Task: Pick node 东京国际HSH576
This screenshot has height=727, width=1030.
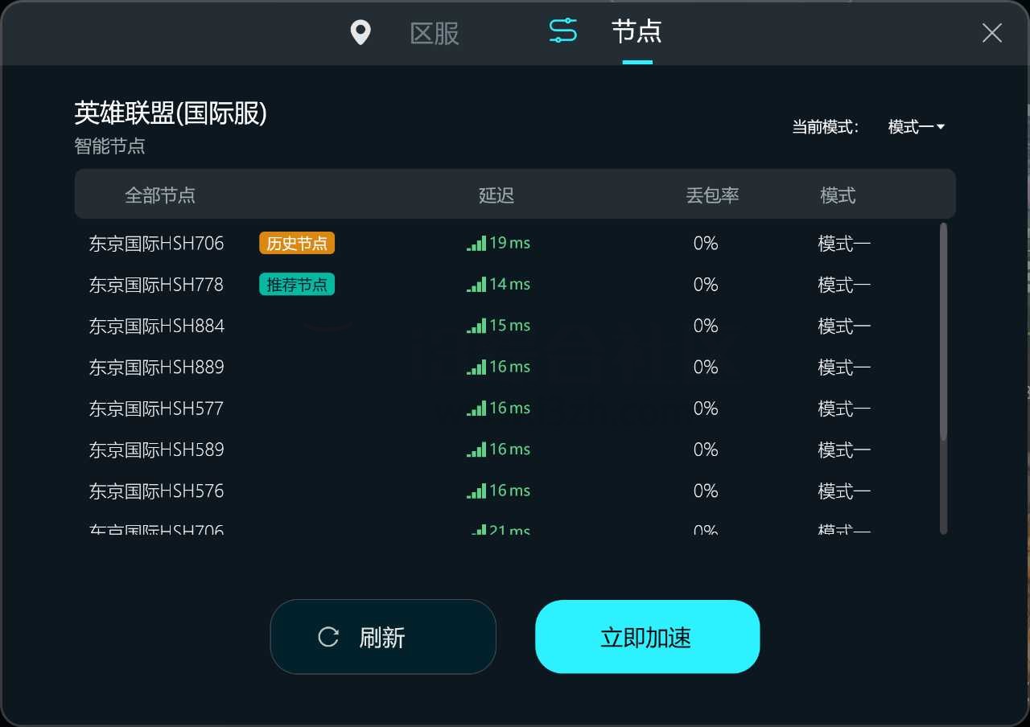Action: click(156, 491)
